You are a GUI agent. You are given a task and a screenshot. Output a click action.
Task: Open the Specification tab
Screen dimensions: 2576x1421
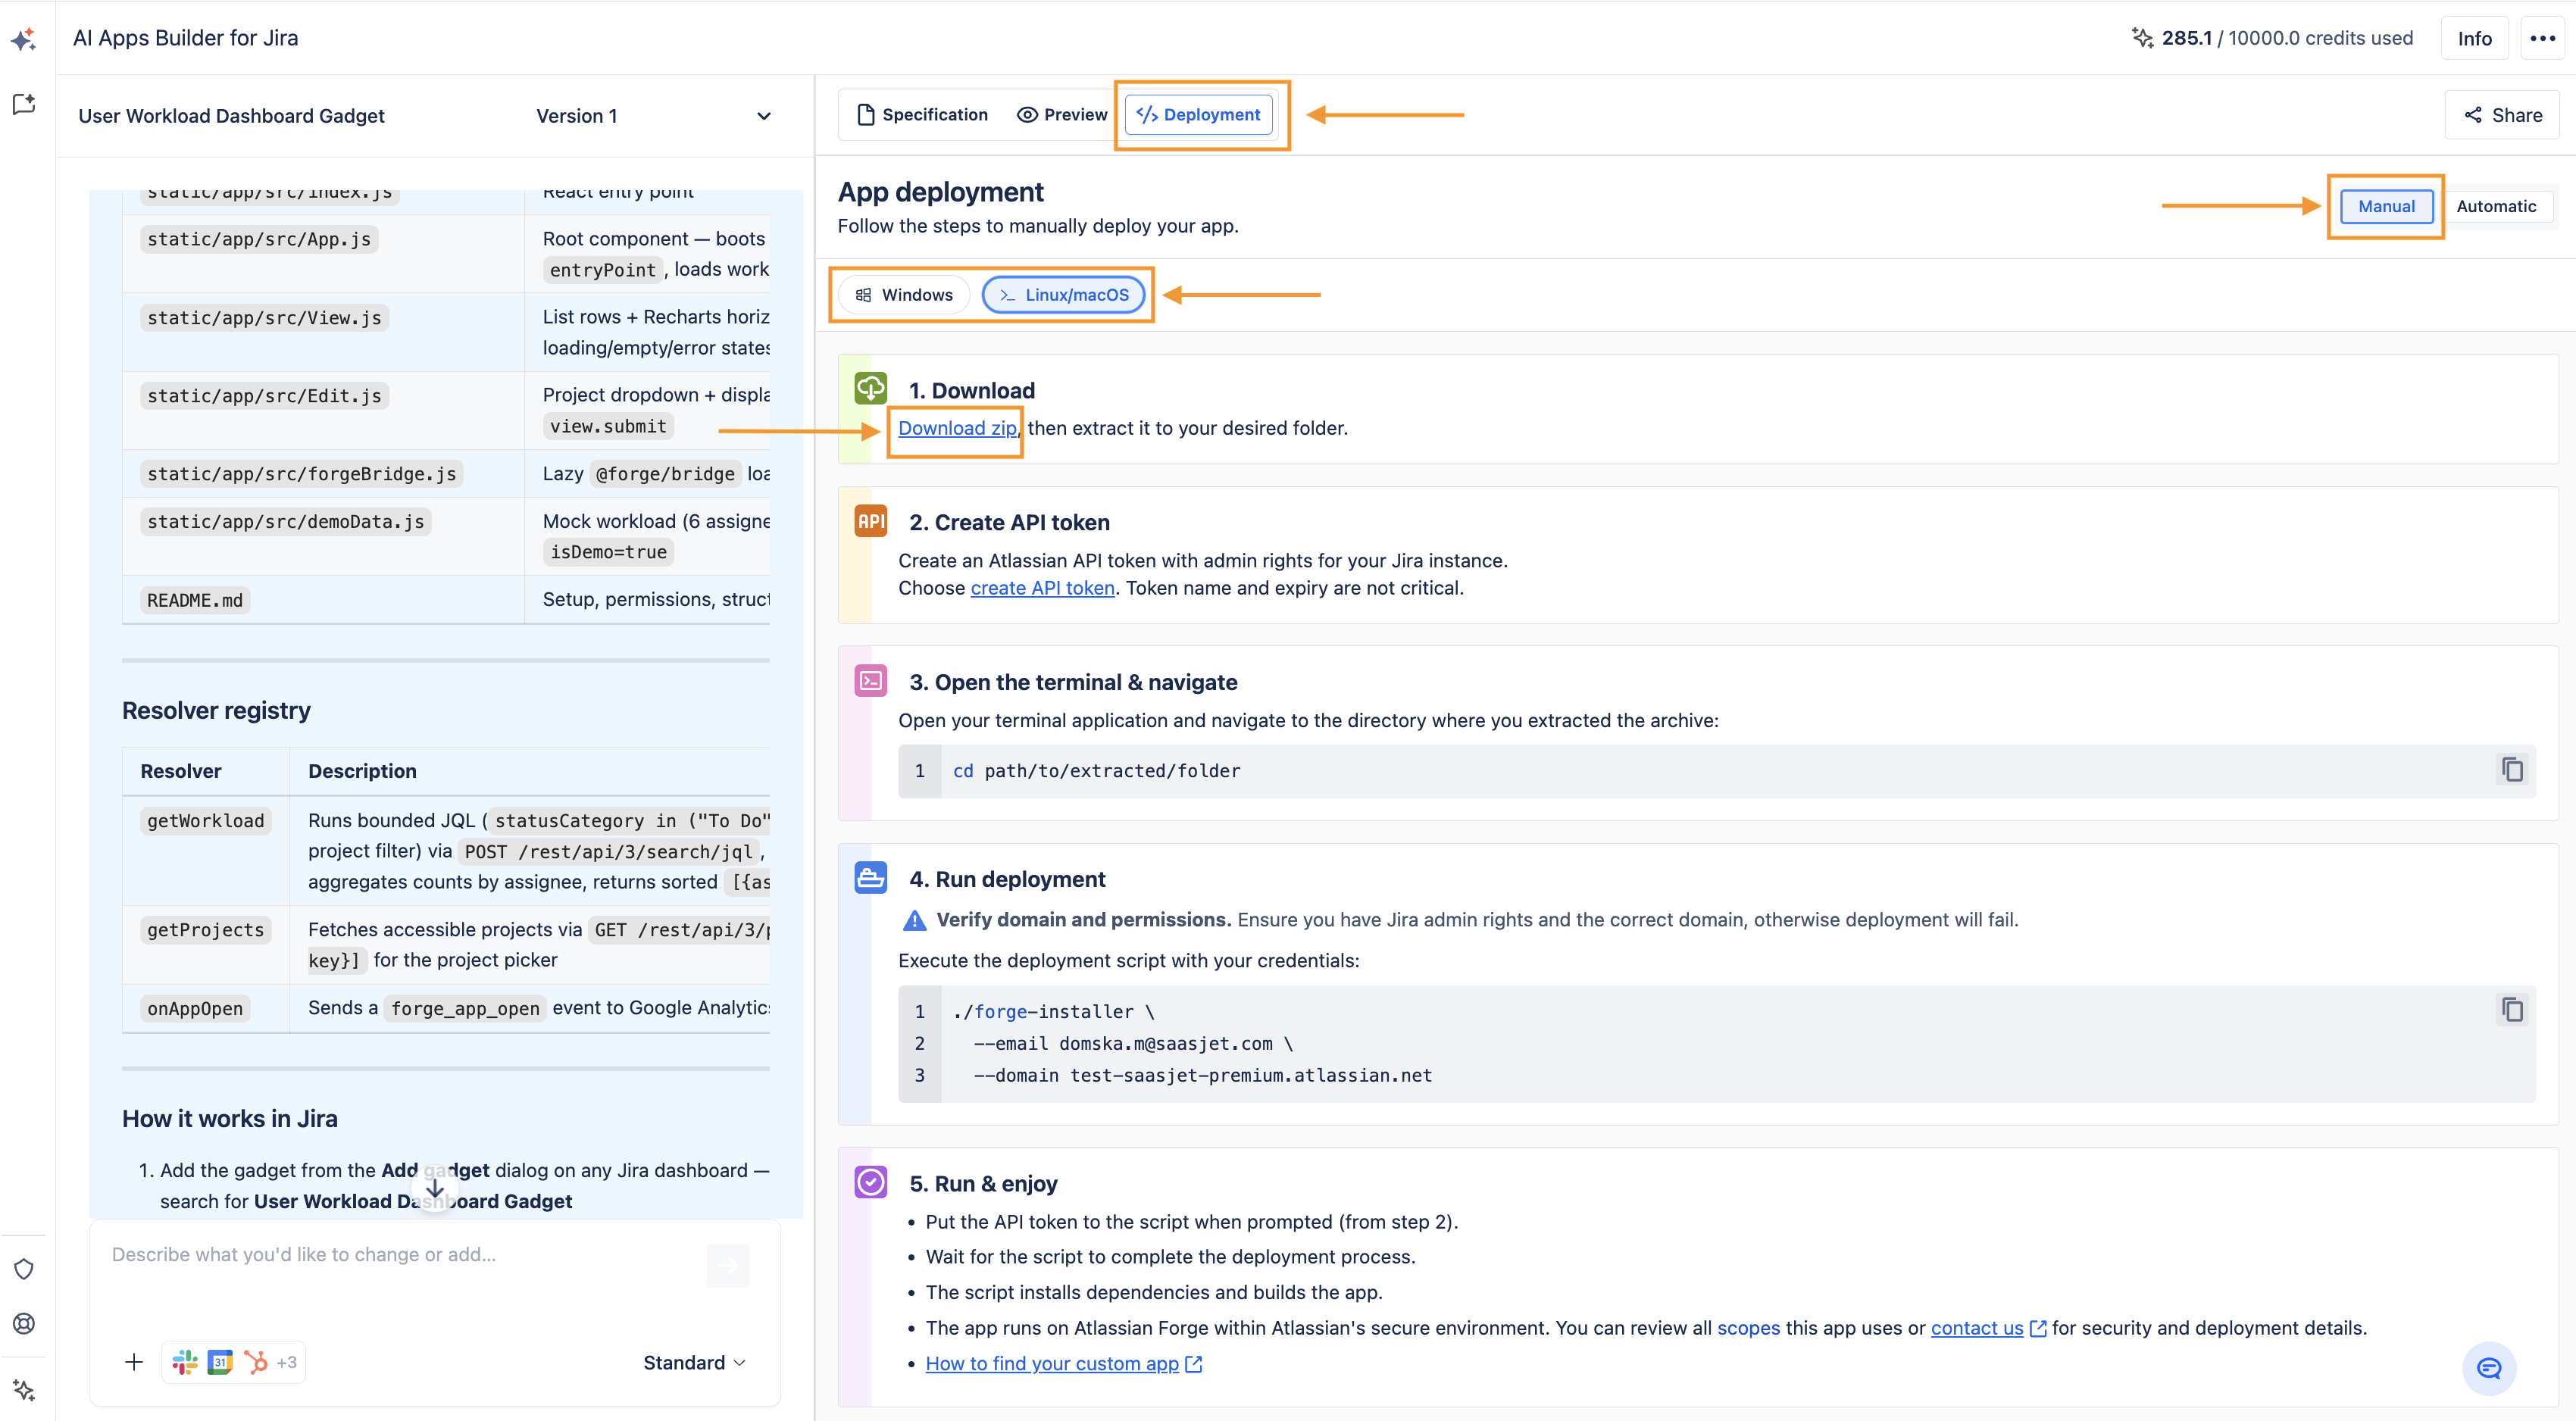(923, 115)
